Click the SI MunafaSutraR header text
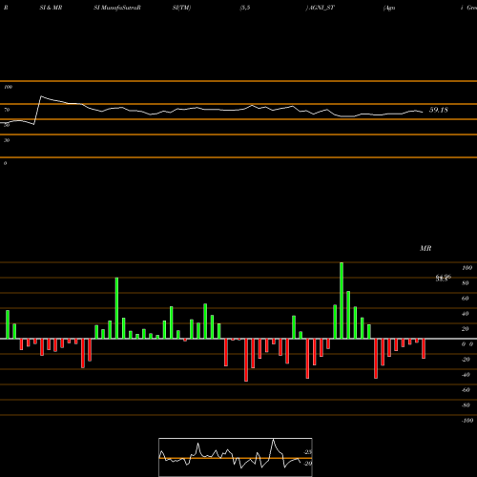 [x=117, y=8]
